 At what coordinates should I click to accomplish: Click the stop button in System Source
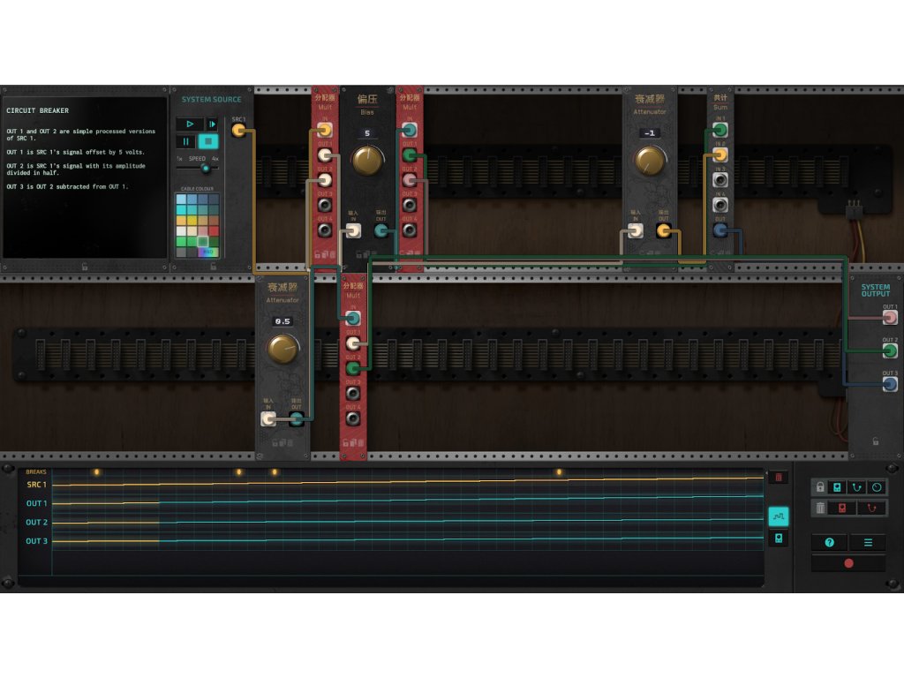coord(207,141)
